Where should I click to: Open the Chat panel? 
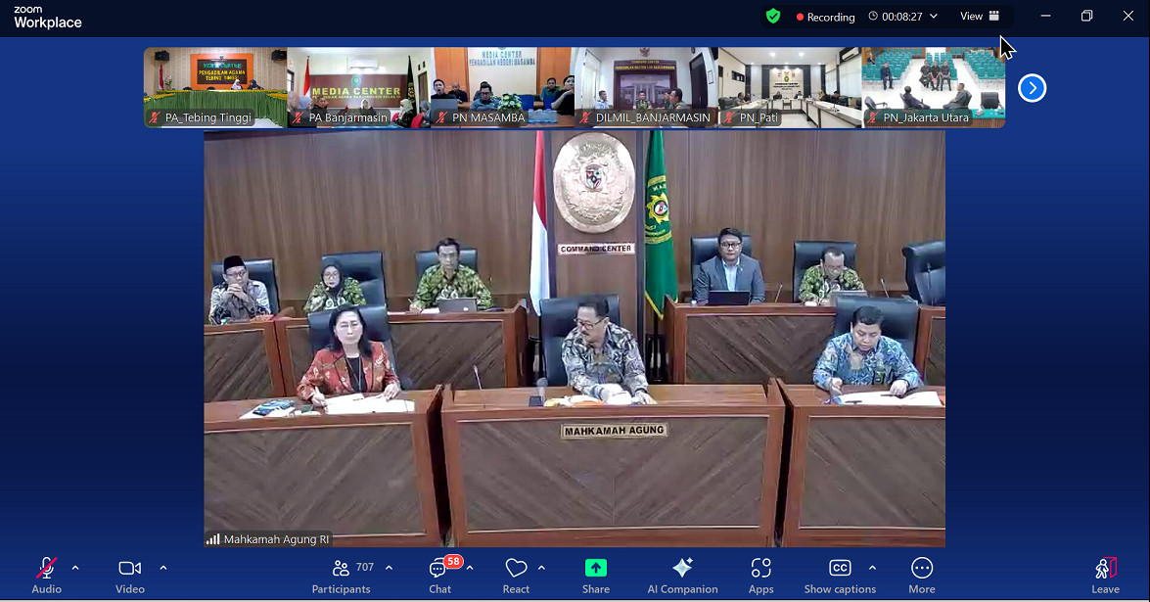pyautogui.click(x=440, y=576)
